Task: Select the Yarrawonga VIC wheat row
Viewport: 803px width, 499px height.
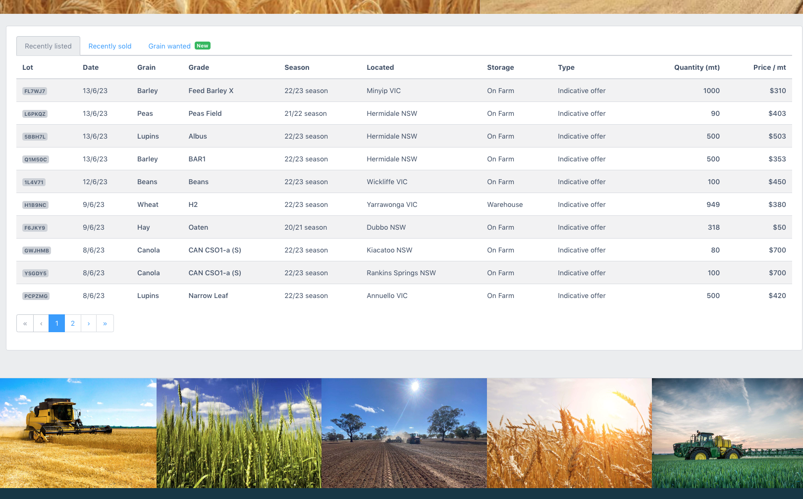Action: (391, 204)
